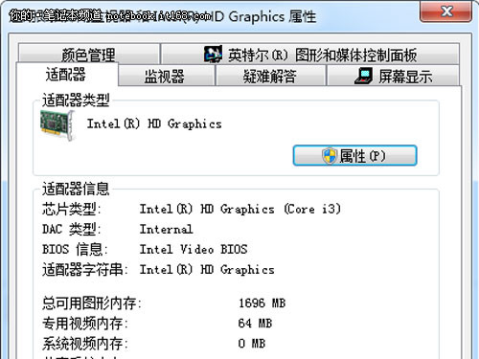Click the 总可用图形内存 label

[x=92, y=303]
